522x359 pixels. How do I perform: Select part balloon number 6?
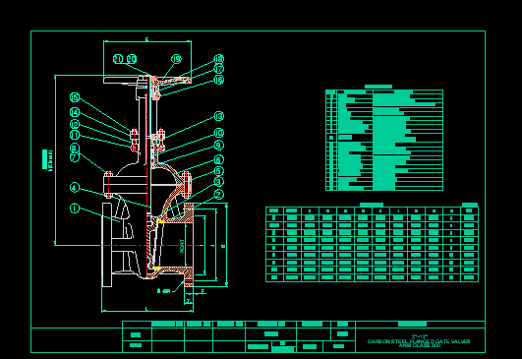[x=218, y=160]
